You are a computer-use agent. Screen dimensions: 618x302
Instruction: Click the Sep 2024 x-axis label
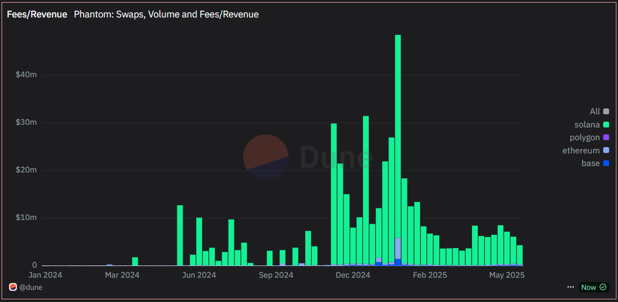click(x=276, y=275)
